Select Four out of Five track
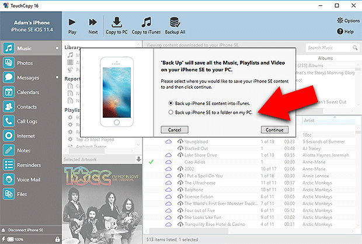This screenshot has width=362, height=244. [x=200, y=211]
